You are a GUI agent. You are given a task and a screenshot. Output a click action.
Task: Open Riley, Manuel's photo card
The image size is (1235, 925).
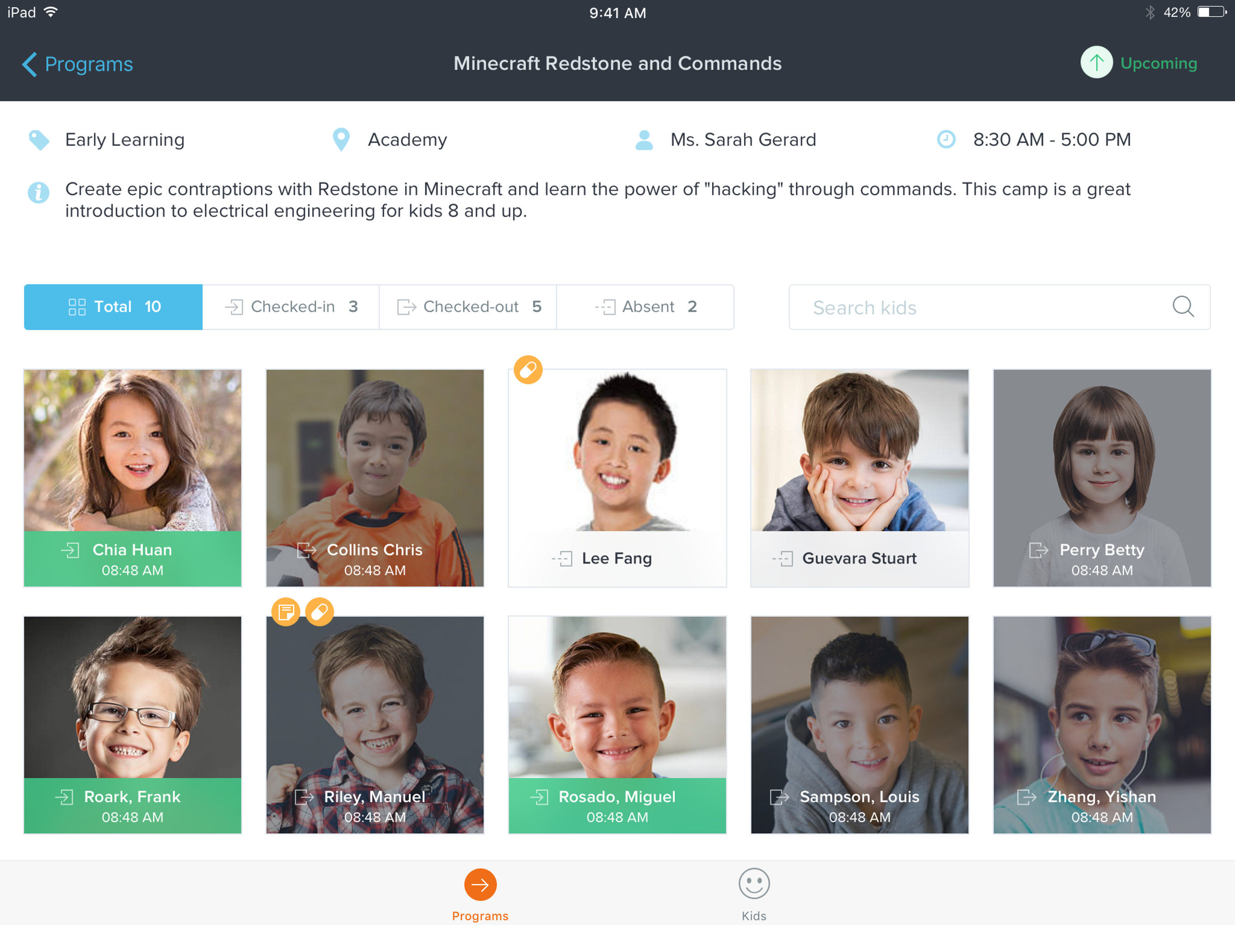[375, 725]
